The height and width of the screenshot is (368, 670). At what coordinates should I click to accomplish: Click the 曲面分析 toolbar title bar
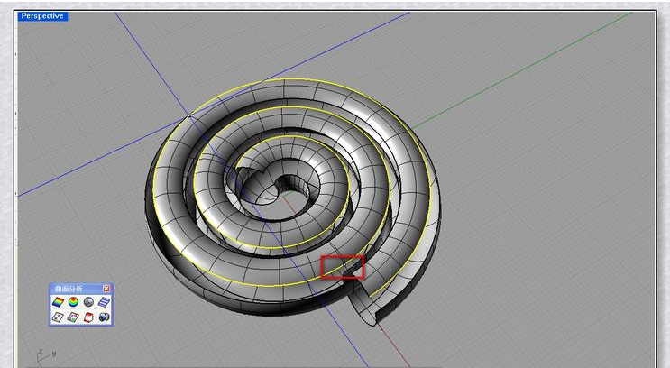[x=72, y=289]
